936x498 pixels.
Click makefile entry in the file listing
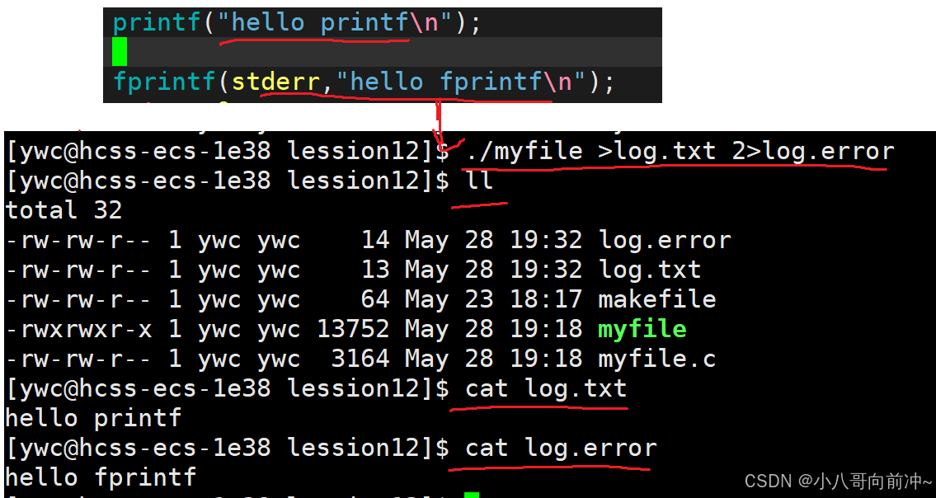pyautogui.click(x=657, y=298)
